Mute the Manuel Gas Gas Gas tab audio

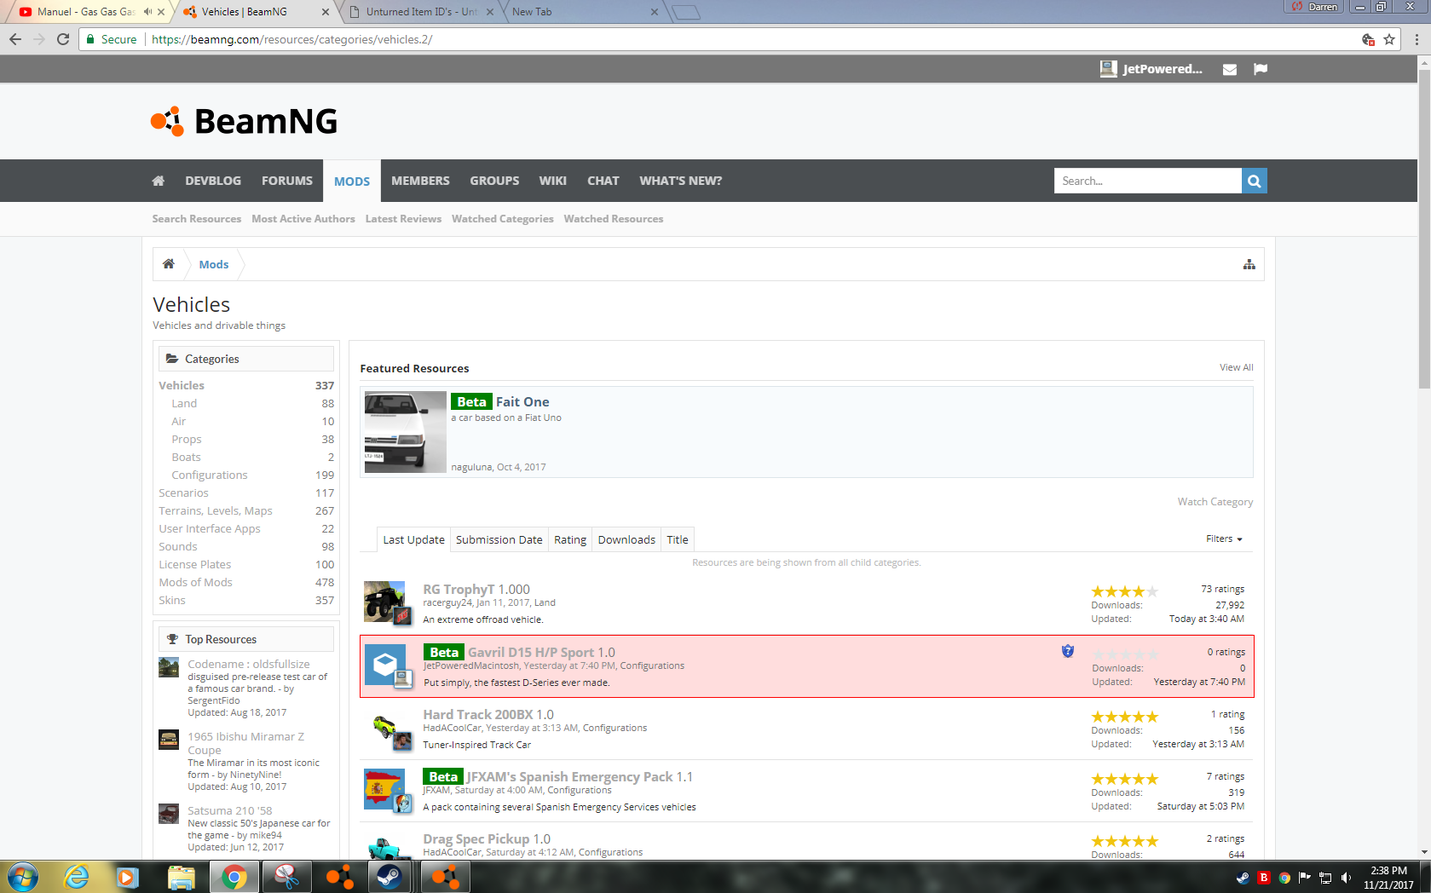(148, 12)
